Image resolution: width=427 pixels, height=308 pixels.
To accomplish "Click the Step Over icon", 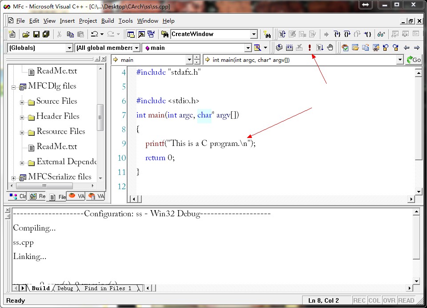I will 347,34.
